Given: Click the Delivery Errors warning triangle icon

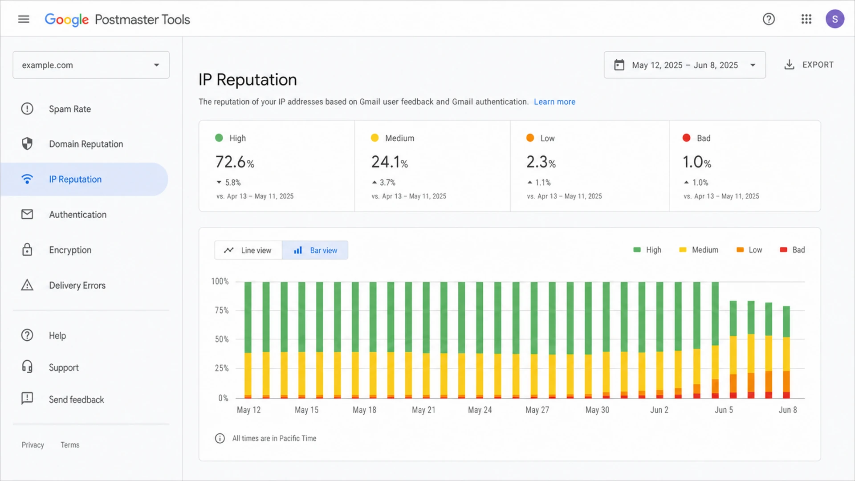Looking at the screenshot, I should click(x=27, y=285).
